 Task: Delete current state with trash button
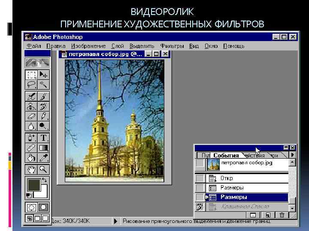(282, 215)
